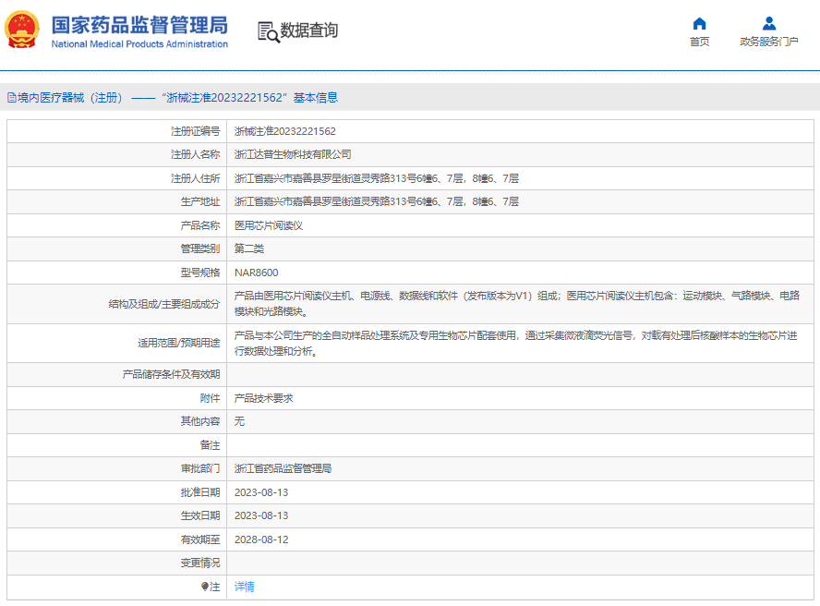Click the 注册人名称 field label
Screen dimensions: 820x606
[x=195, y=155]
